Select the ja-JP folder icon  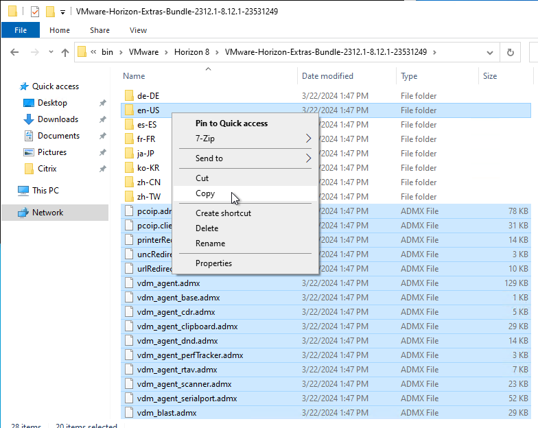129,154
